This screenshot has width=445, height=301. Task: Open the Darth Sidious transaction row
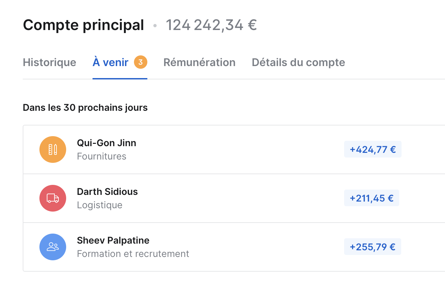[x=234, y=198]
